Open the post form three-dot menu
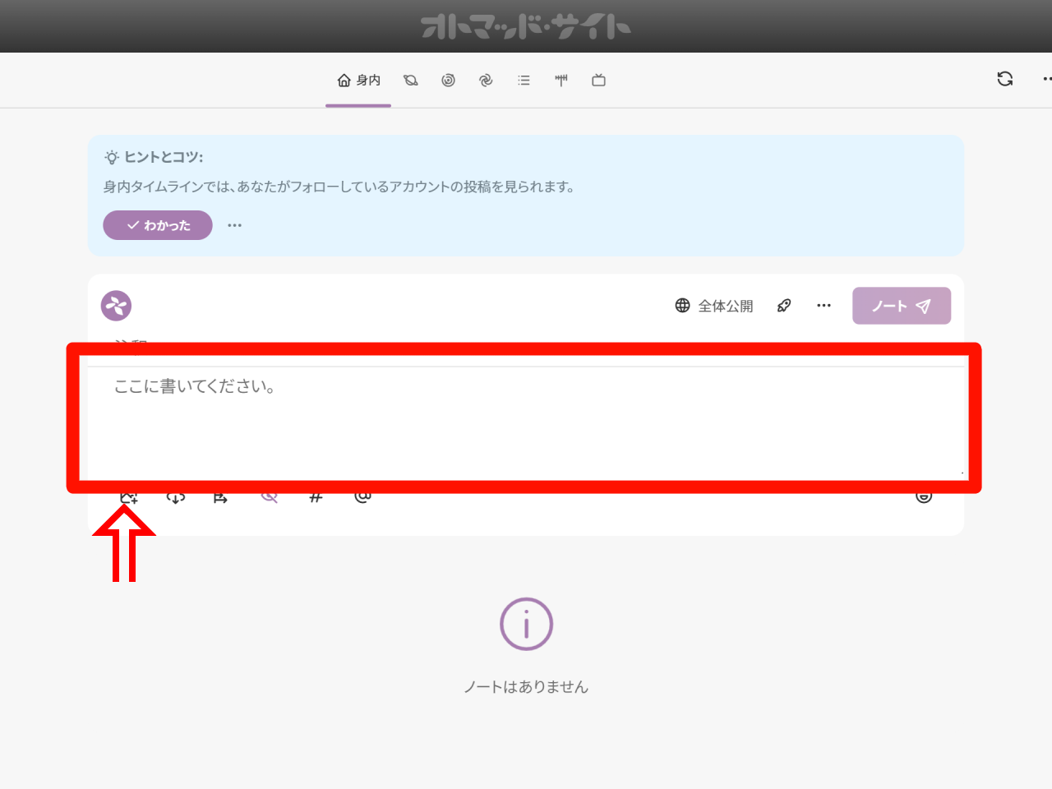The height and width of the screenshot is (789, 1052). [x=824, y=306]
